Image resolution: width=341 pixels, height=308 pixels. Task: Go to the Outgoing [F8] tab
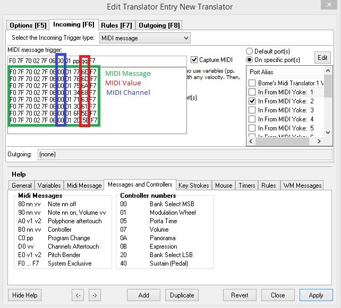(x=159, y=25)
